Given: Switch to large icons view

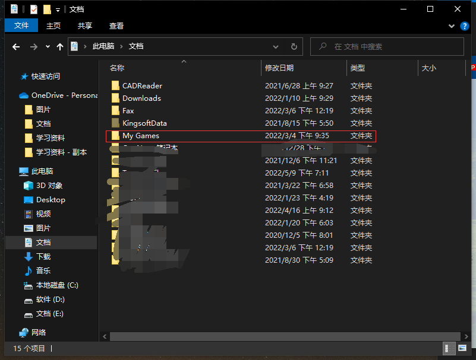Looking at the screenshot, I should click(x=462, y=348).
